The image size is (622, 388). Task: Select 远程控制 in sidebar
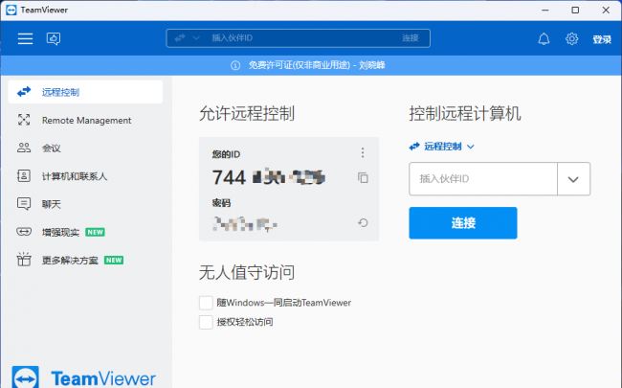[x=85, y=92]
